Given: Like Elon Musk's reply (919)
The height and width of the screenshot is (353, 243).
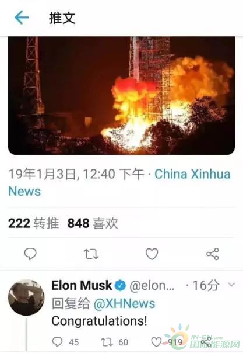Looking at the screenshot, I should (167, 342).
